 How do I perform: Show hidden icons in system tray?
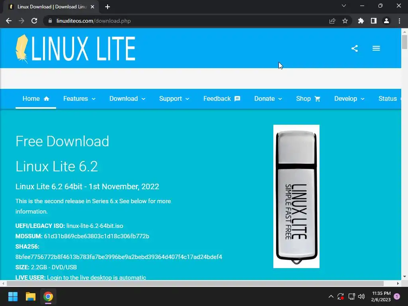click(331, 296)
